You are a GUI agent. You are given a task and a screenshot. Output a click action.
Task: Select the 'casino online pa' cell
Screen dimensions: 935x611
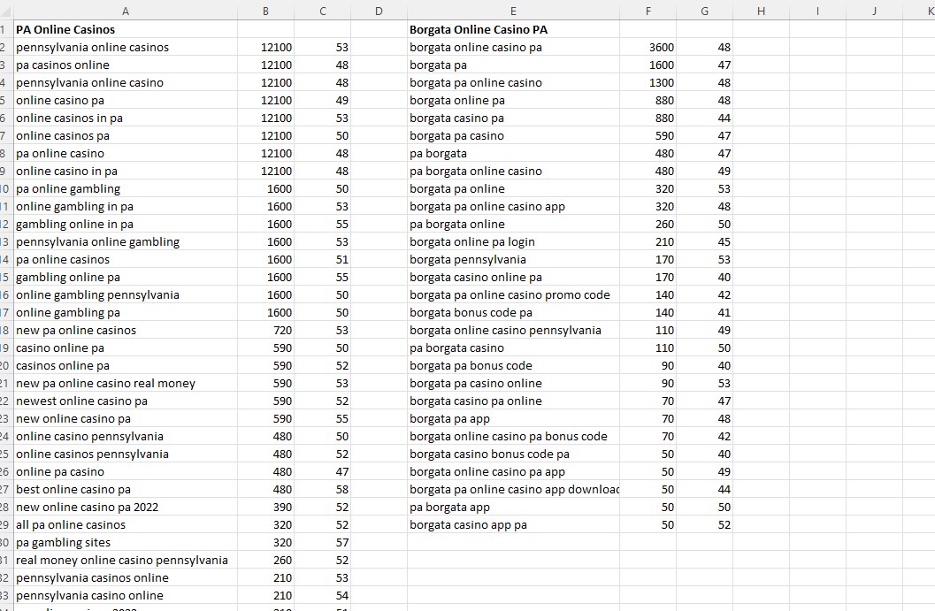pyautogui.click(x=126, y=348)
